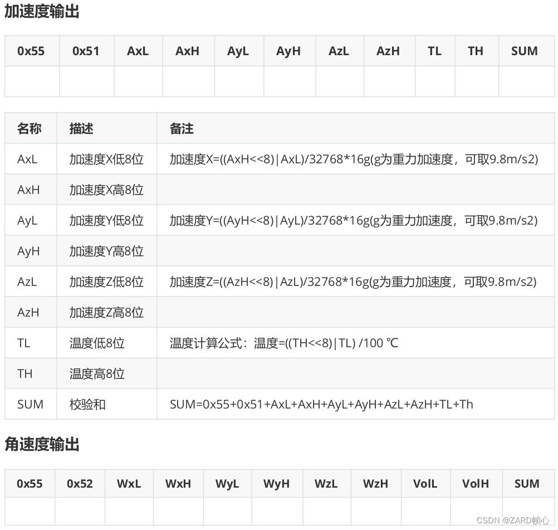Click the 温度高8位 description cell

pyautogui.click(x=107, y=373)
